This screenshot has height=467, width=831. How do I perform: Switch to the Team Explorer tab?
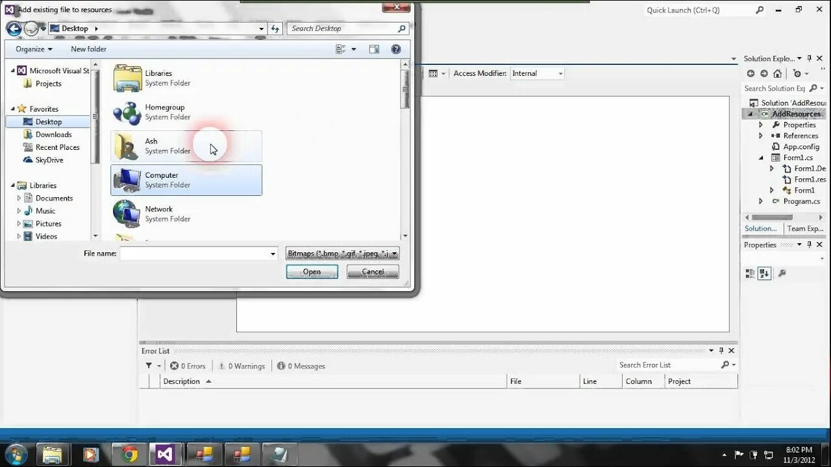click(x=805, y=228)
